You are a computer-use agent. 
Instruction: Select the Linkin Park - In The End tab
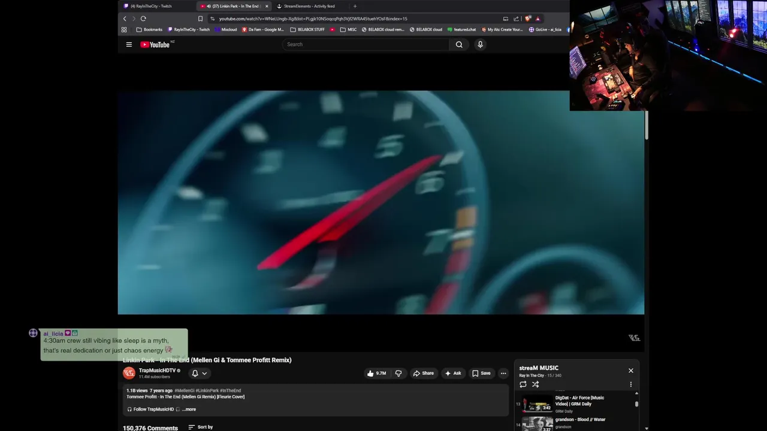click(x=235, y=6)
